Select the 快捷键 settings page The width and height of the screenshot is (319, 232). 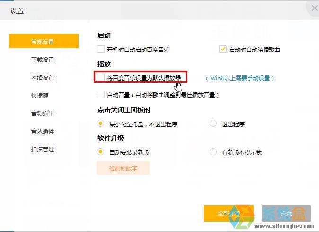[x=40, y=95]
